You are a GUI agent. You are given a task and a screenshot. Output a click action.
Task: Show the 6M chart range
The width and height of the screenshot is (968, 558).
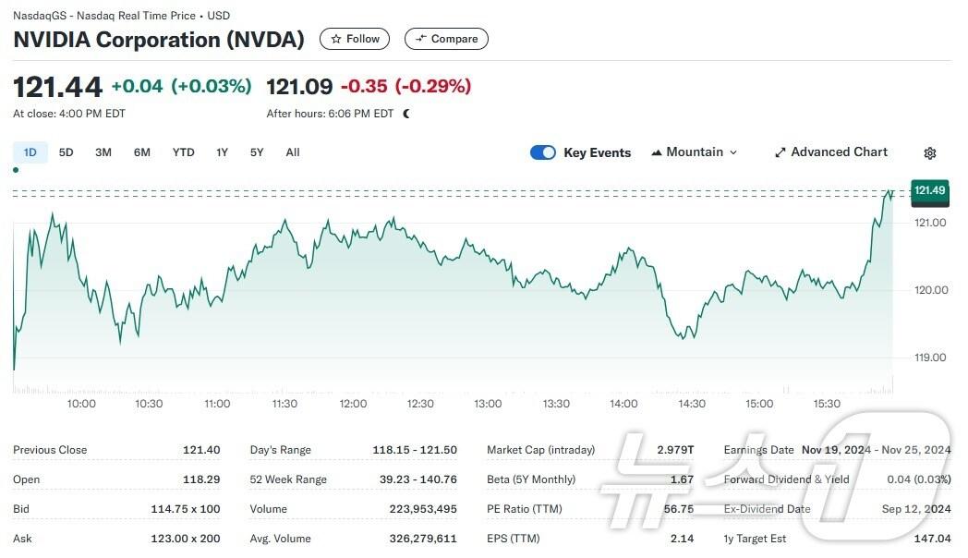141,152
